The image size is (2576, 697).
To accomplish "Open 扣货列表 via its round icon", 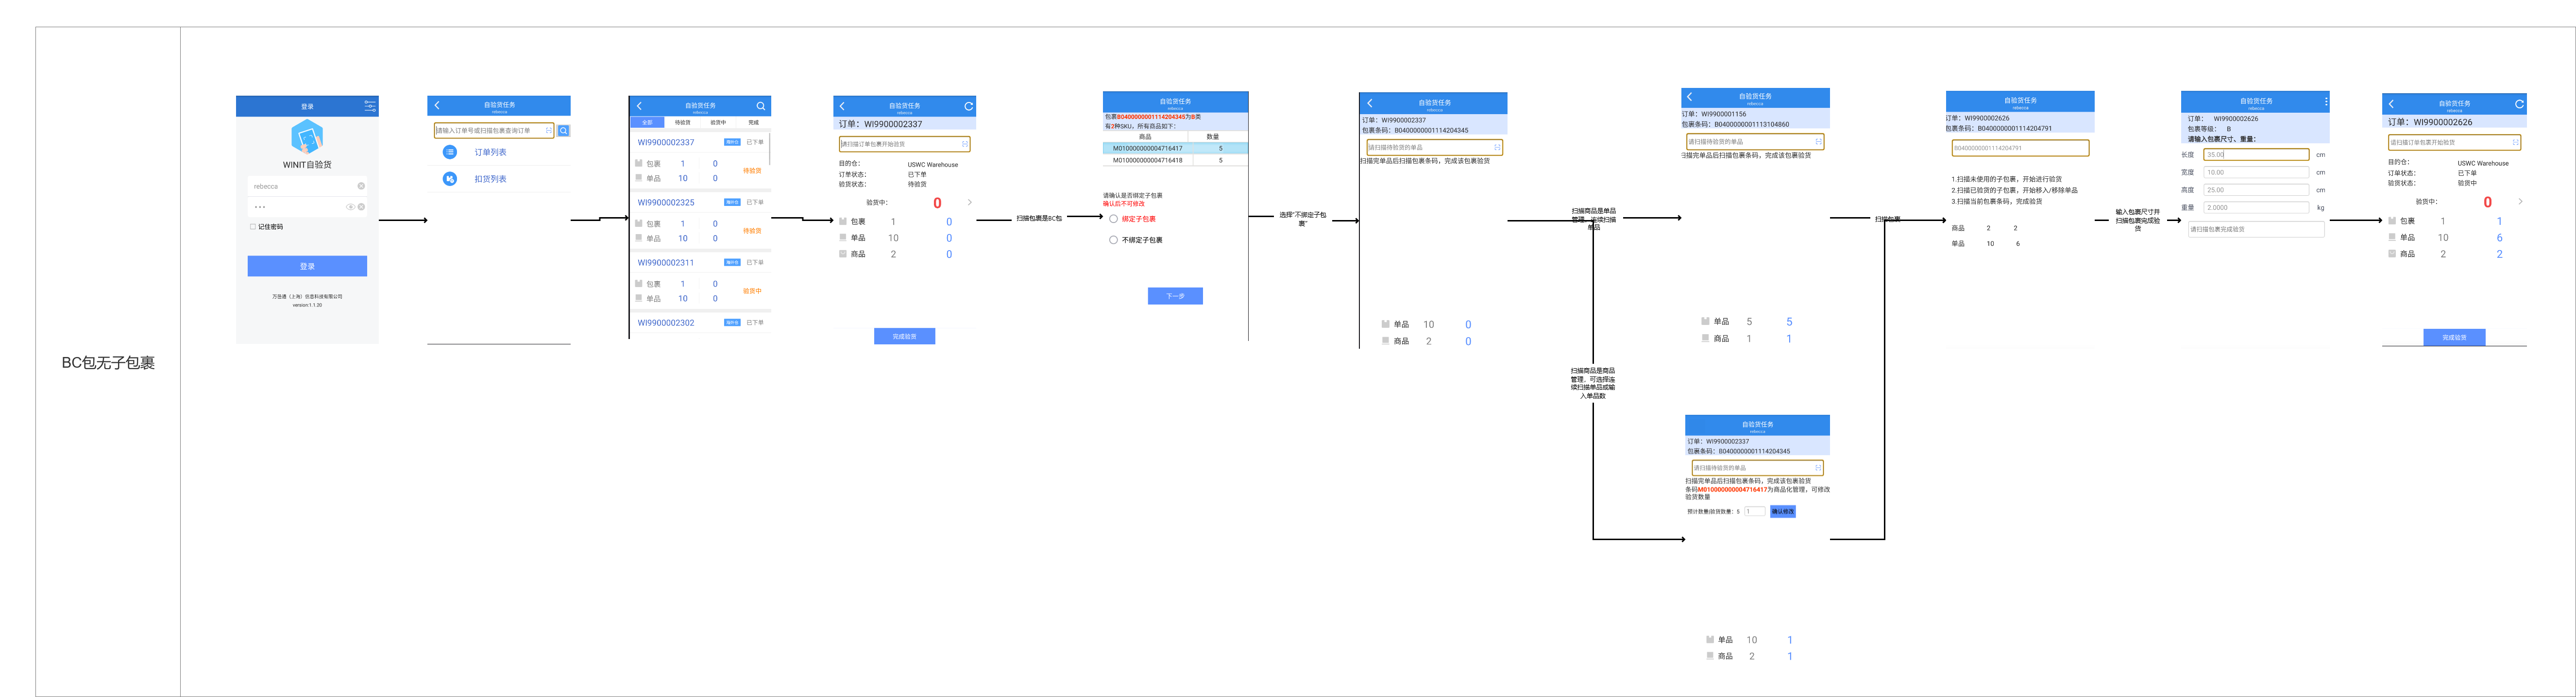I will point(450,179).
